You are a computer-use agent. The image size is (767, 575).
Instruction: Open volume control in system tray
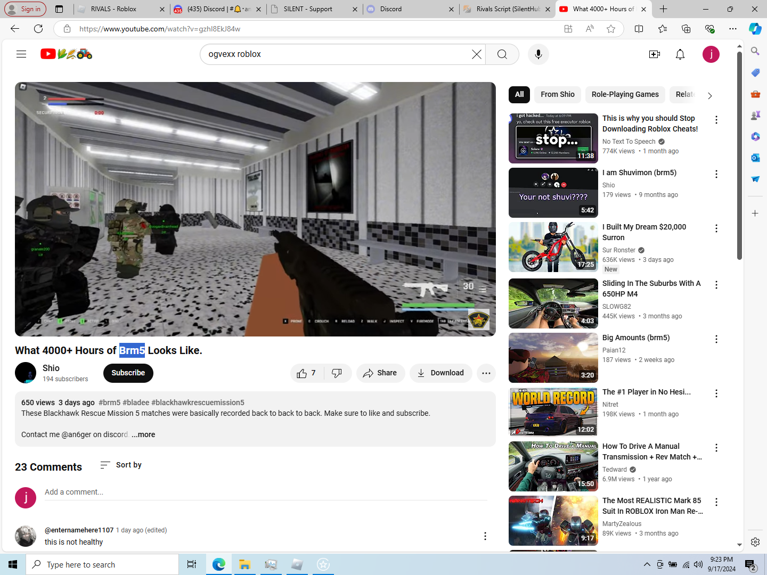tap(698, 564)
